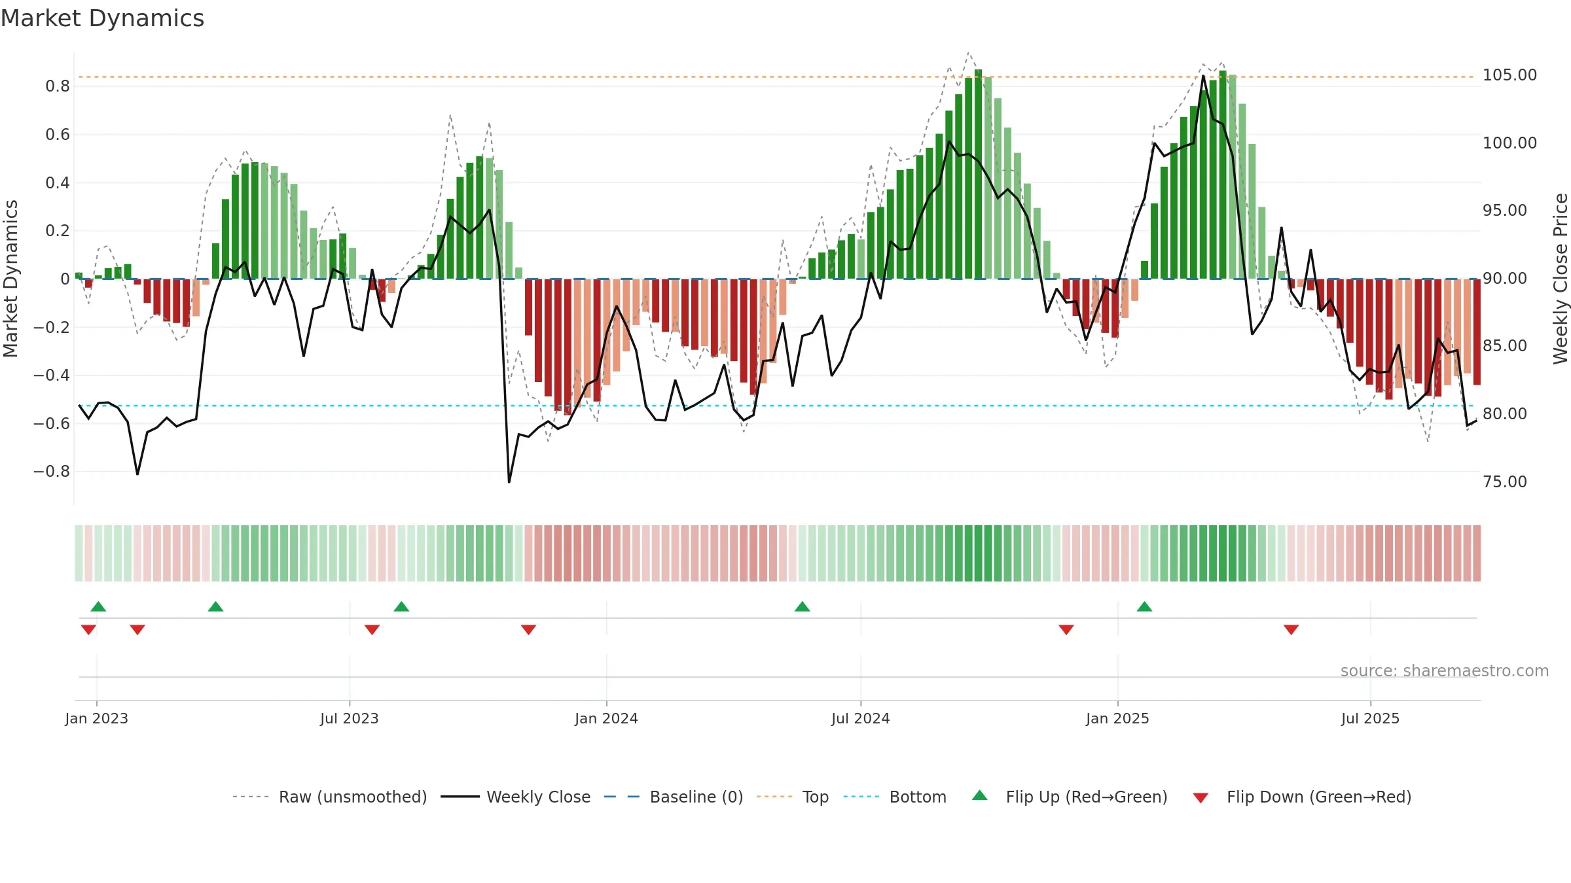Viewport: 1571px width, 883px height.
Task: Select the Flip Down marker just before Jan 2023
Action: [88, 630]
